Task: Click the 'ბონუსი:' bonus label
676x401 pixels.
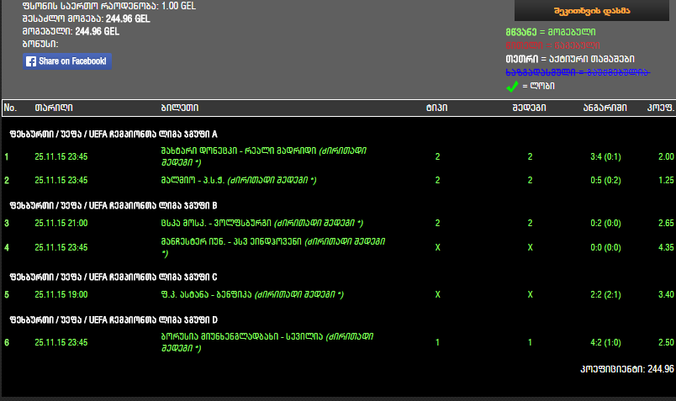Action: [40, 44]
